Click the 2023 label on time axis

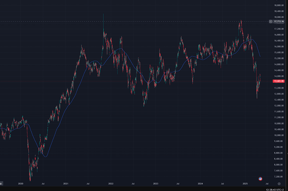coord(156,183)
